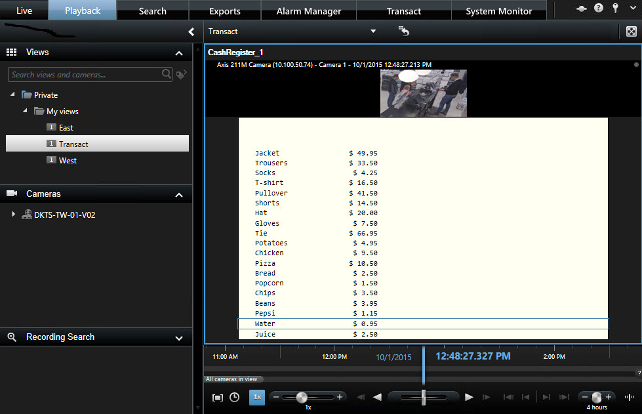Open the Transact view dropdown

[x=373, y=31]
